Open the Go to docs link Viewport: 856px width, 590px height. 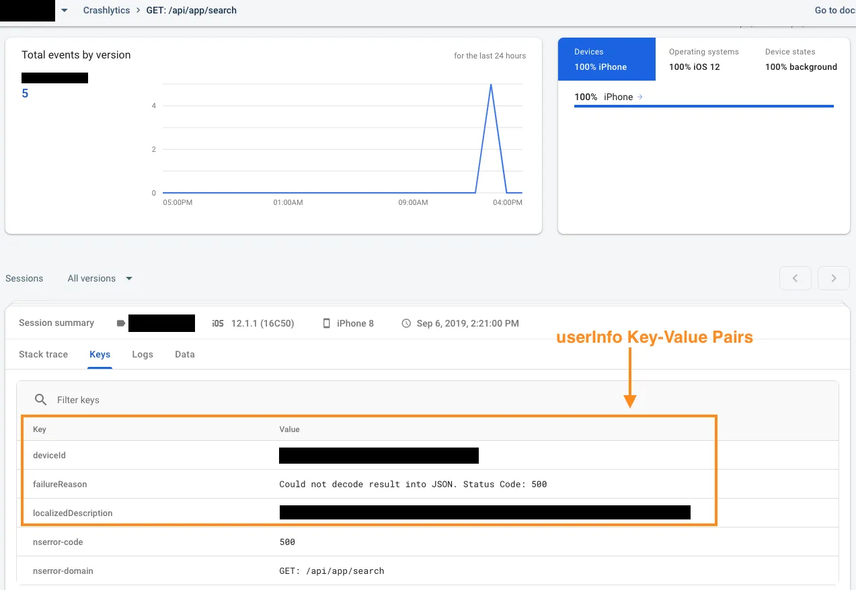(834, 11)
